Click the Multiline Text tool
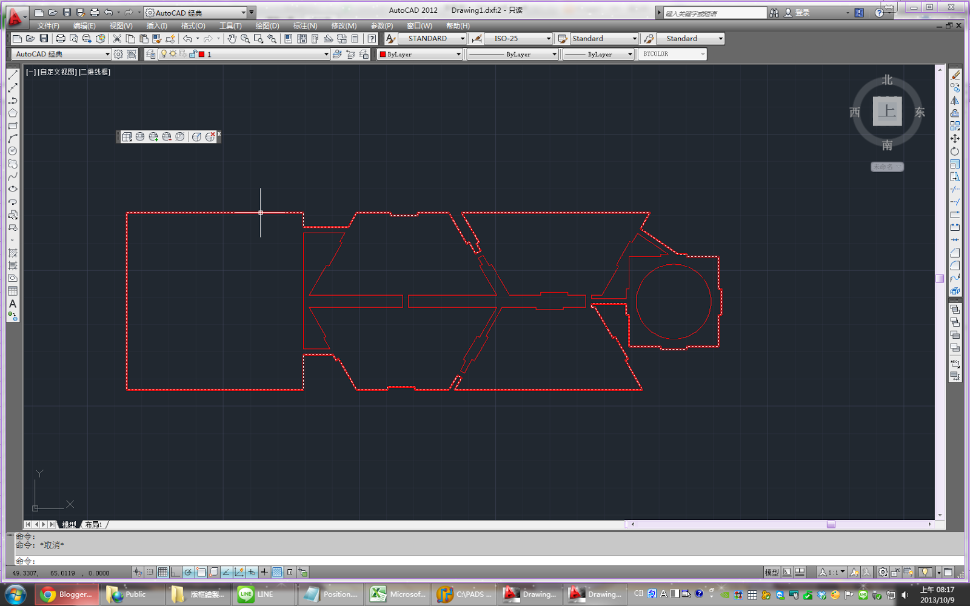The height and width of the screenshot is (606, 970). click(13, 304)
